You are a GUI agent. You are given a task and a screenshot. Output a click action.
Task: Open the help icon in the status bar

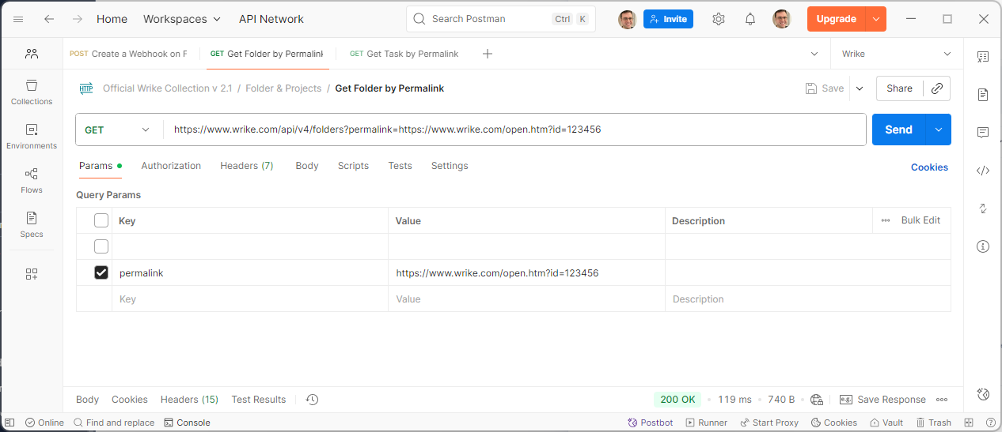click(991, 423)
